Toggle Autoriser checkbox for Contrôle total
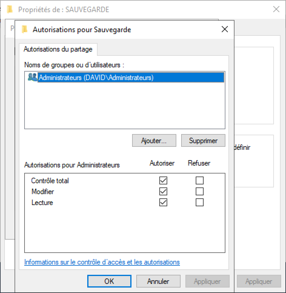This screenshot has height=293, width=286. 163,180
